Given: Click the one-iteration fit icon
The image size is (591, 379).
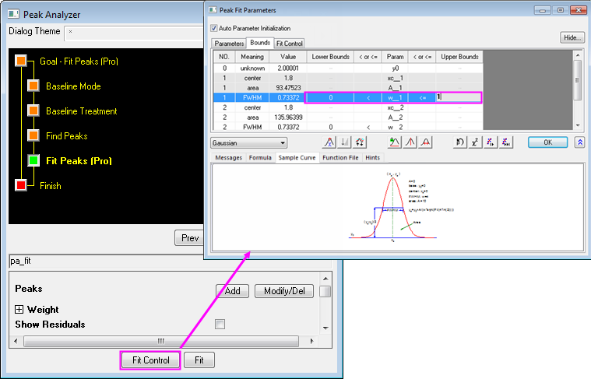Looking at the screenshot, I should (x=491, y=142).
